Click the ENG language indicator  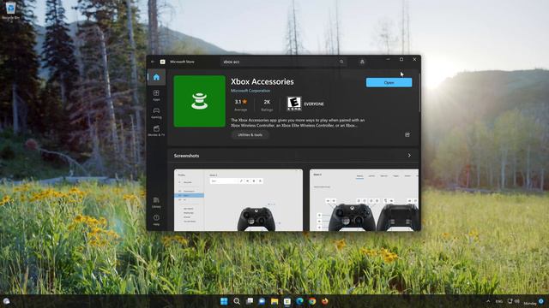[x=499, y=301]
